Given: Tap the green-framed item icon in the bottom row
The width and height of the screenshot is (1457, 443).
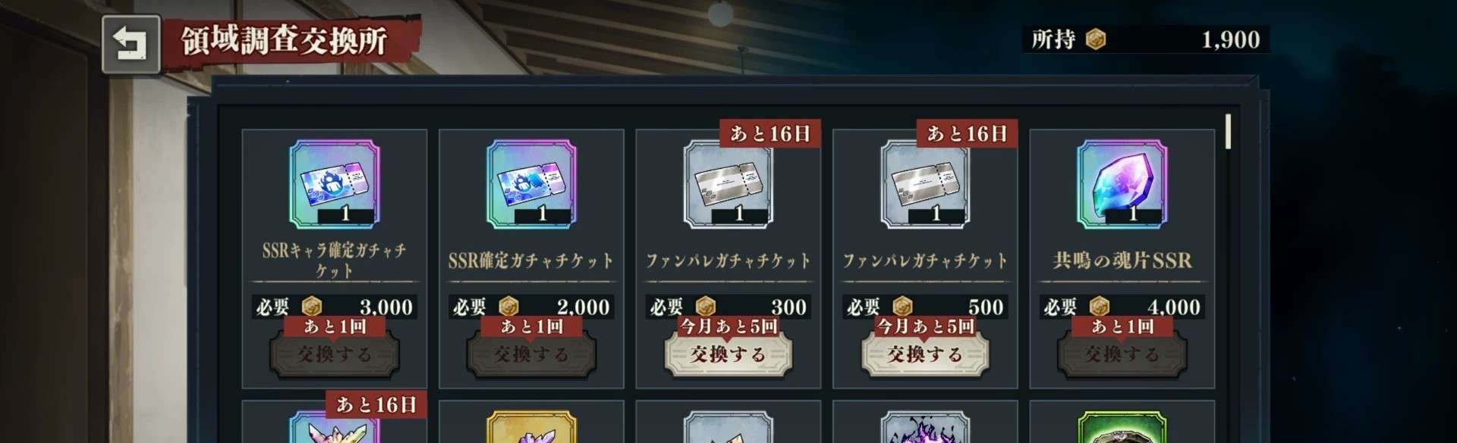Looking at the screenshot, I should click(x=1122, y=427).
